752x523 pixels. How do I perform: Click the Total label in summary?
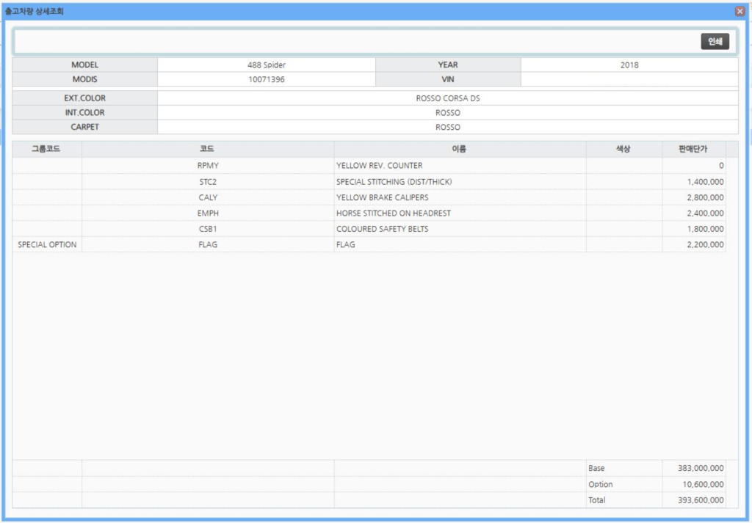596,500
